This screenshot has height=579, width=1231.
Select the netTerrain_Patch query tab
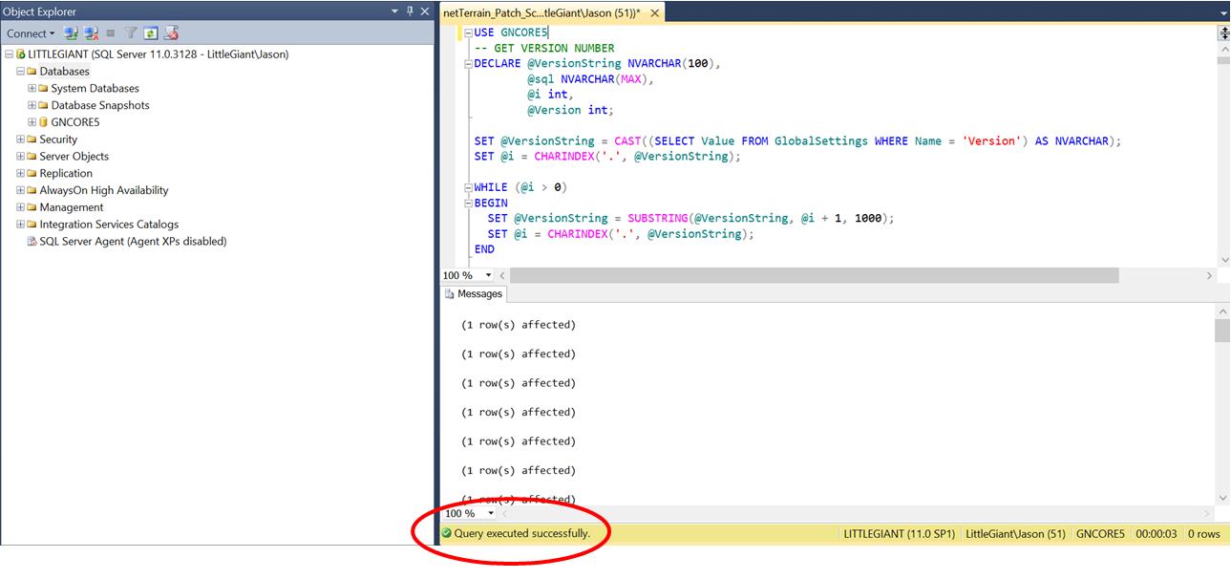pos(541,13)
